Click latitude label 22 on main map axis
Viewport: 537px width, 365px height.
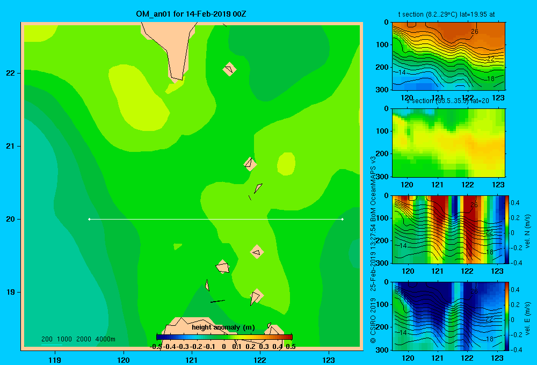click(11, 74)
